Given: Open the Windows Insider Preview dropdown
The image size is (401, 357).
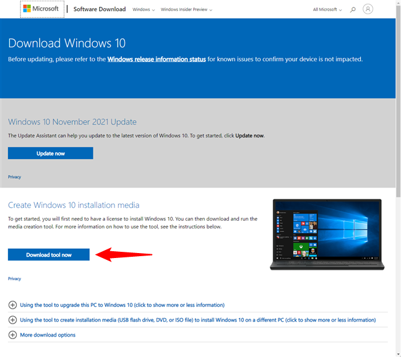Looking at the screenshot, I should click(x=186, y=9).
